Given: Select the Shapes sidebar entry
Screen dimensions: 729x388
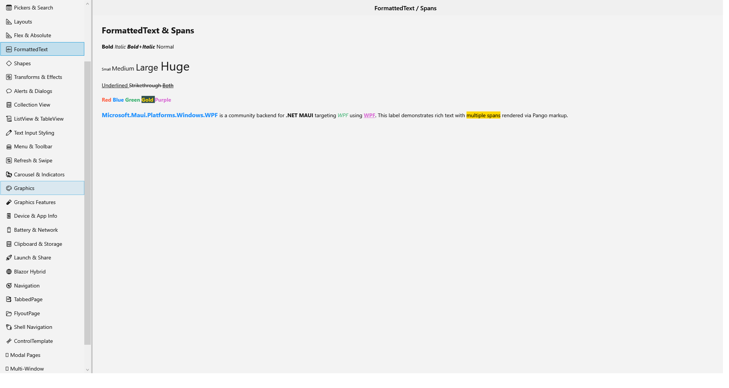Looking at the screenshot, I should click(x=42, y=63).
